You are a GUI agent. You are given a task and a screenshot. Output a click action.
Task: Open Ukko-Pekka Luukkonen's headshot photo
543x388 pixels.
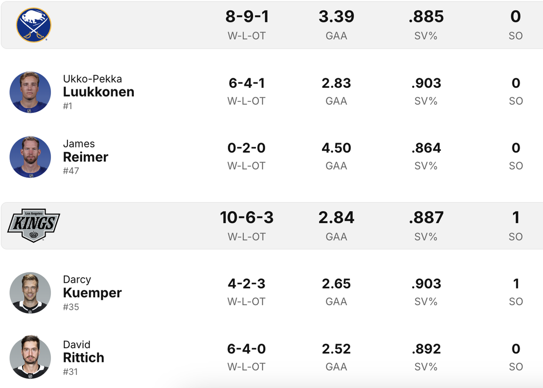point(30,92)
